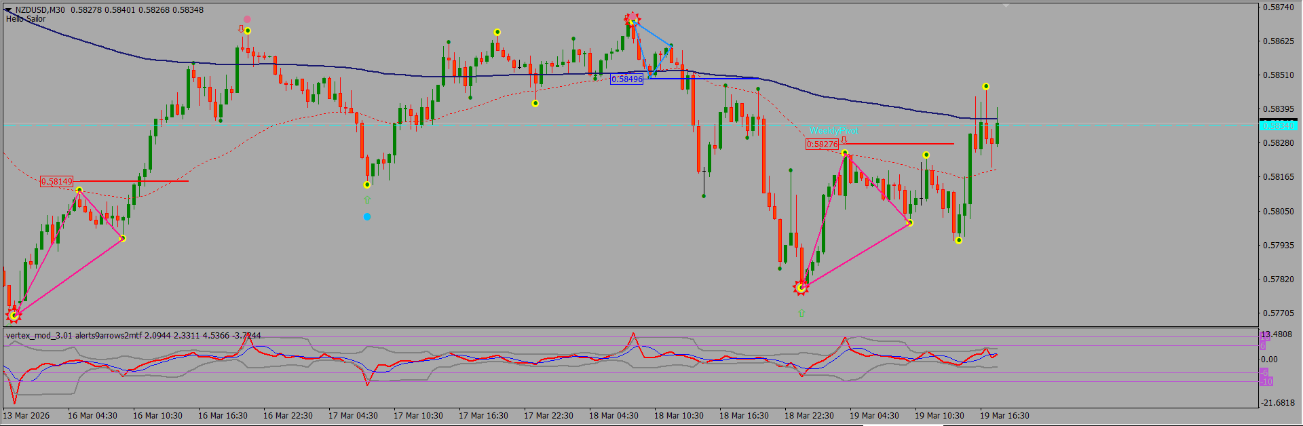The height and width of the screenshot is (426, 1303).
Task: Click the 13.4808 indicator scale value
Action: pos(1276,335)
